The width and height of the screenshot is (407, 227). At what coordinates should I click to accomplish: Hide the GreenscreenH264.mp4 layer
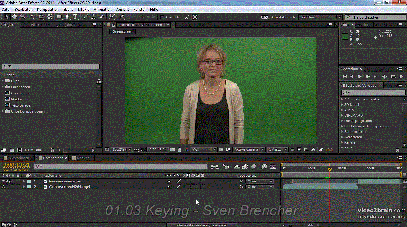click(4, 187)
